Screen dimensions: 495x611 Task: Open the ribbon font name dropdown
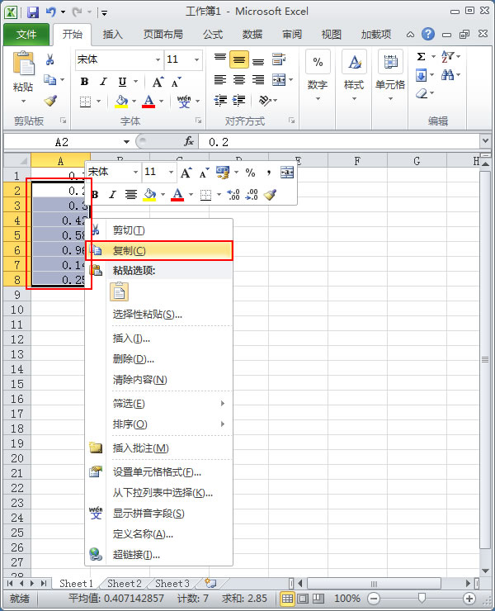158,59
